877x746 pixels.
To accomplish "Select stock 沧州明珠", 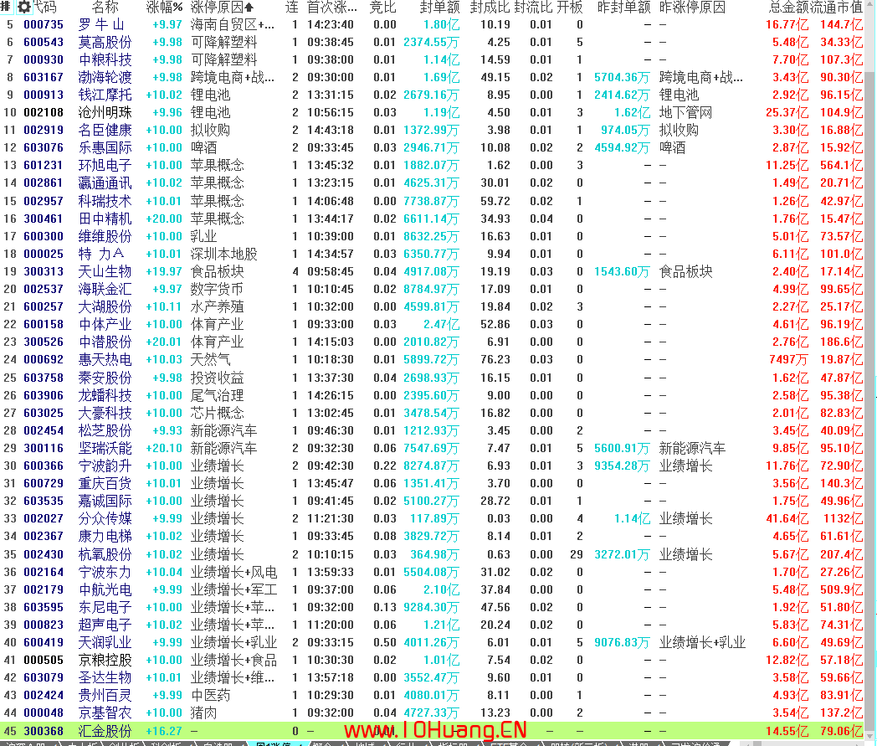I will click(x=105, y=112).
